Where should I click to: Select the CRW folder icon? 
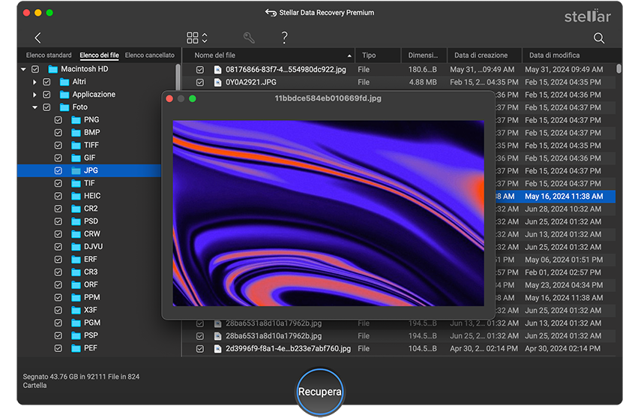pos(76,234)
